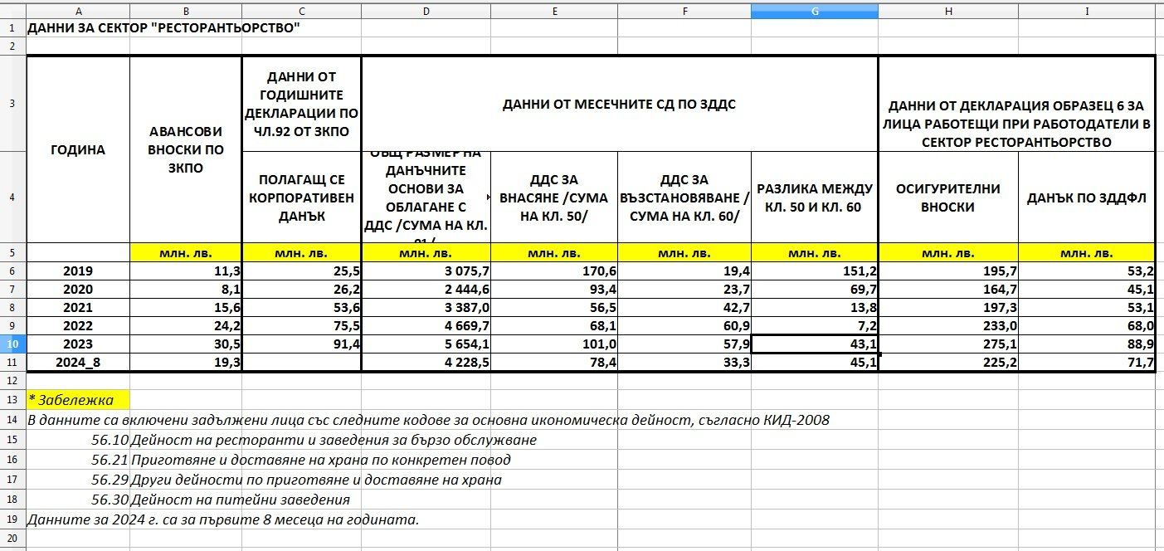Viewport: 1164px width, 551px height.
Task: Click row header 6
Action: click(x=12, y=271)
